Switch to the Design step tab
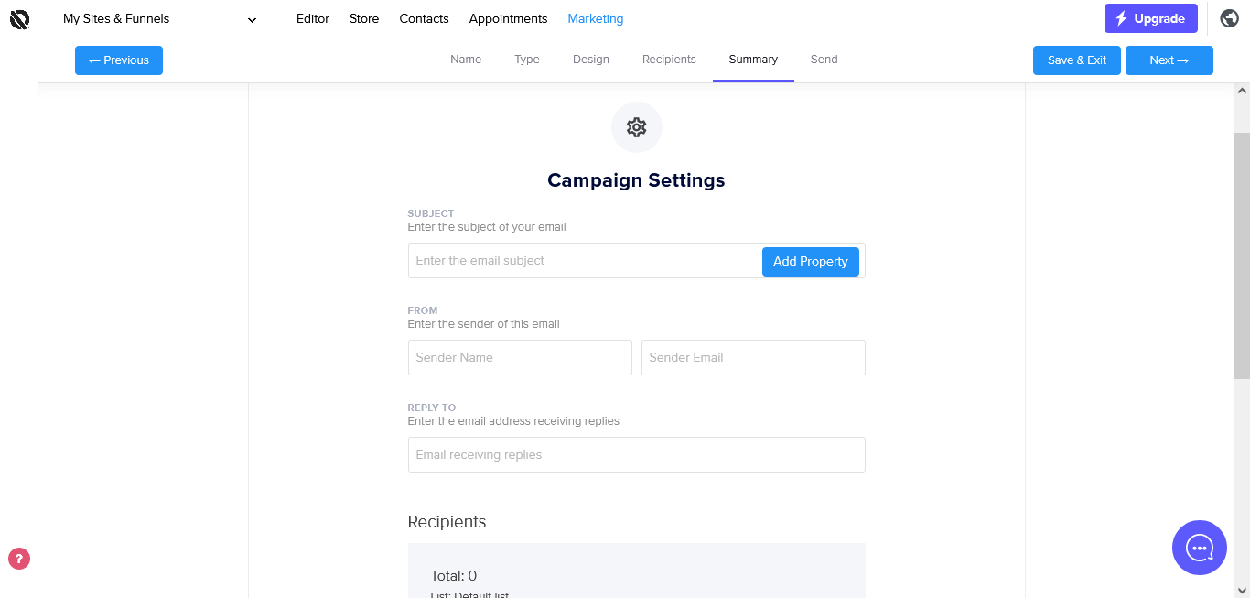The image size is (1250, 598). click(590, 60)
